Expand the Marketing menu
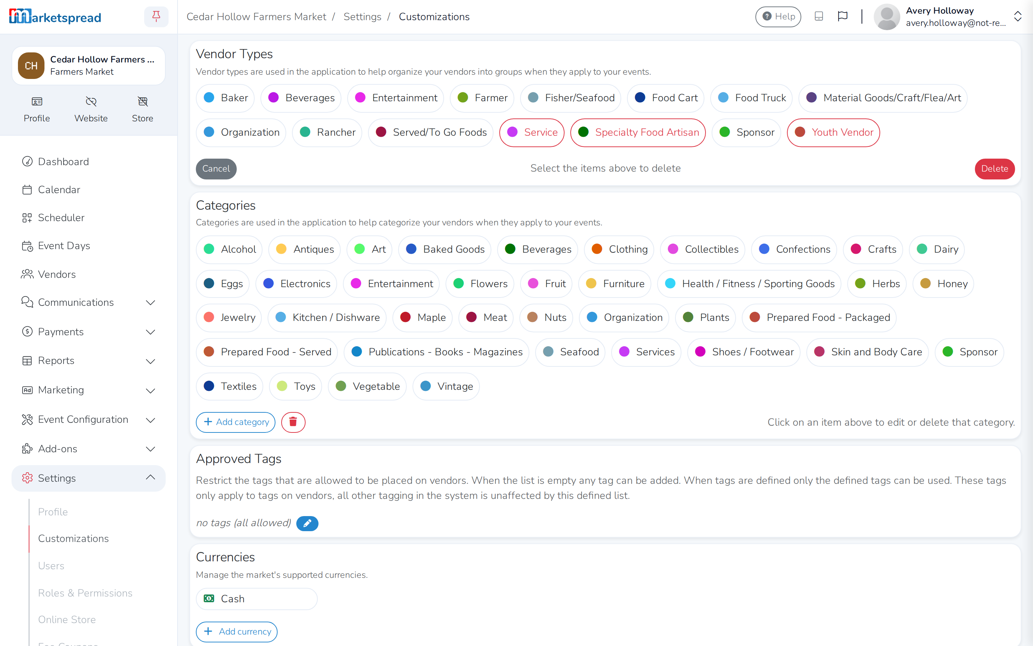 88,390
